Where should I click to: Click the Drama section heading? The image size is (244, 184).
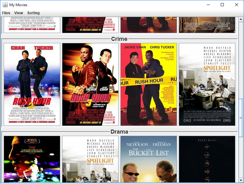click(x=119, y=132)
